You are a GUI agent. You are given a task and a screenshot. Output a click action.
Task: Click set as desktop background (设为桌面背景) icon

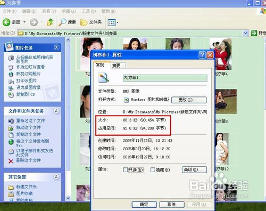(11, 88)
